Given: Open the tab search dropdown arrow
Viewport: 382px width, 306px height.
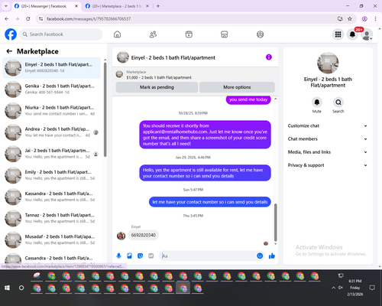Looking at the screenshot, I should point(5,6).
